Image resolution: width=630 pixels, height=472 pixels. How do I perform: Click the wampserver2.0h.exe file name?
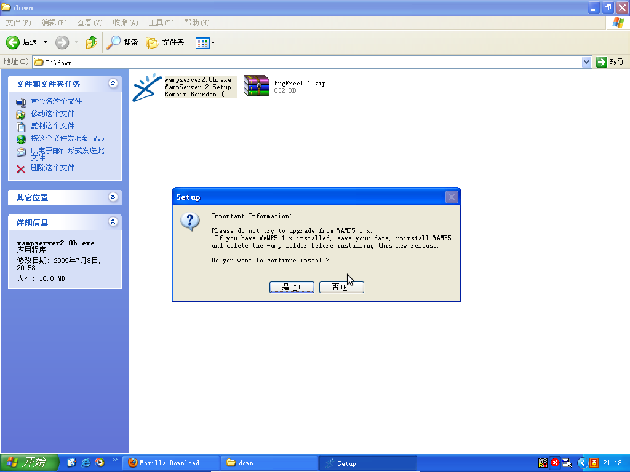[197, 80]
